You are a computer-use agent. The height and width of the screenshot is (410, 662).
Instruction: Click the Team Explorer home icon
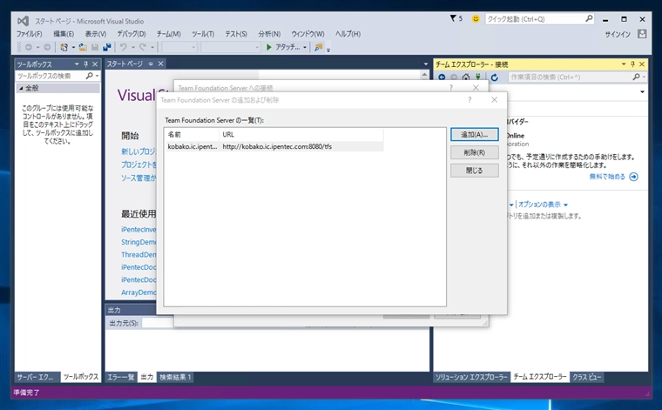click(466, 77)
